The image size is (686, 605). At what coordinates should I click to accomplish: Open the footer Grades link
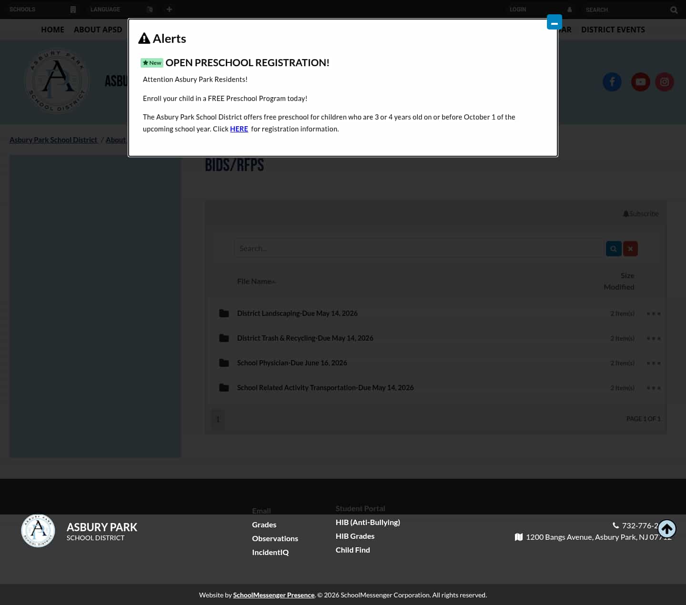[264, 524]
